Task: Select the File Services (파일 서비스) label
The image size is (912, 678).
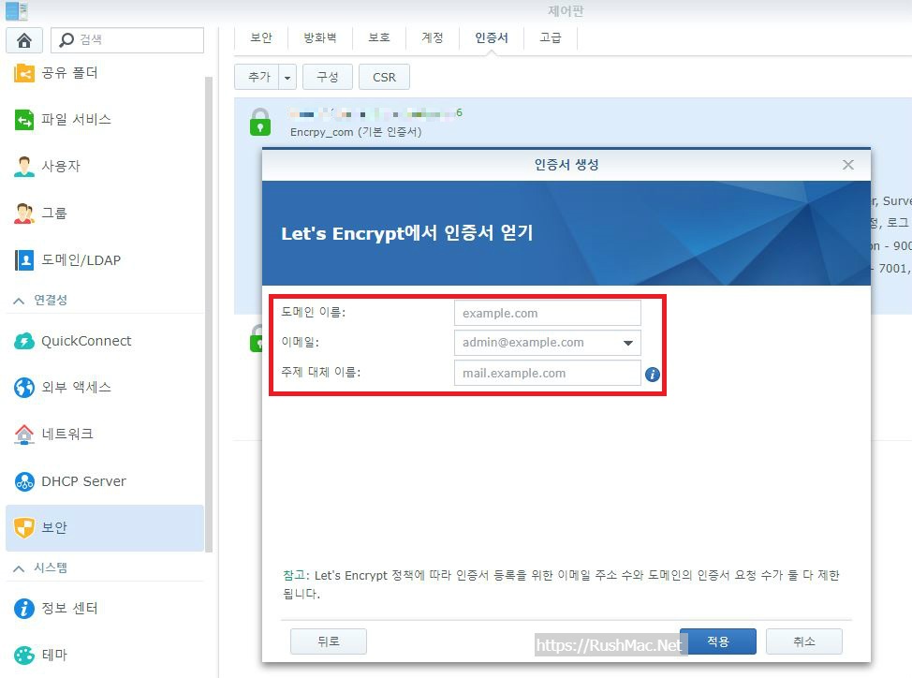Action: pyautogui.click(x=76, y=120)
